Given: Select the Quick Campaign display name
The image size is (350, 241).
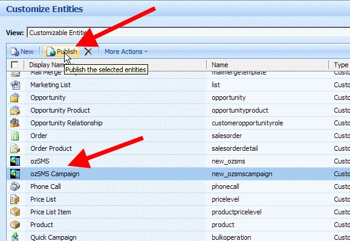Looking at the screenshot, I should click(x=53, y=237).
